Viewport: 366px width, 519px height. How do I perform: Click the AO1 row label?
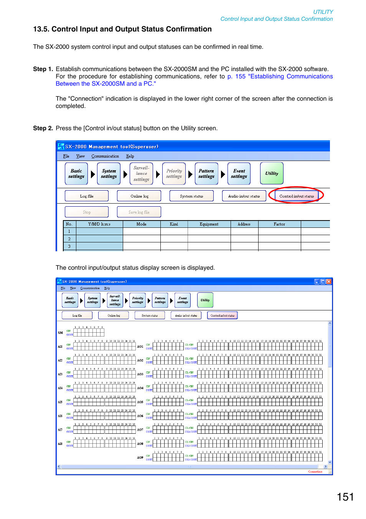click(x=140, y=347)
